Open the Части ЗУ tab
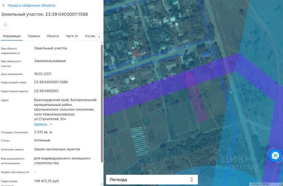This screenshot has height=186, width=283. pos(72,36)
